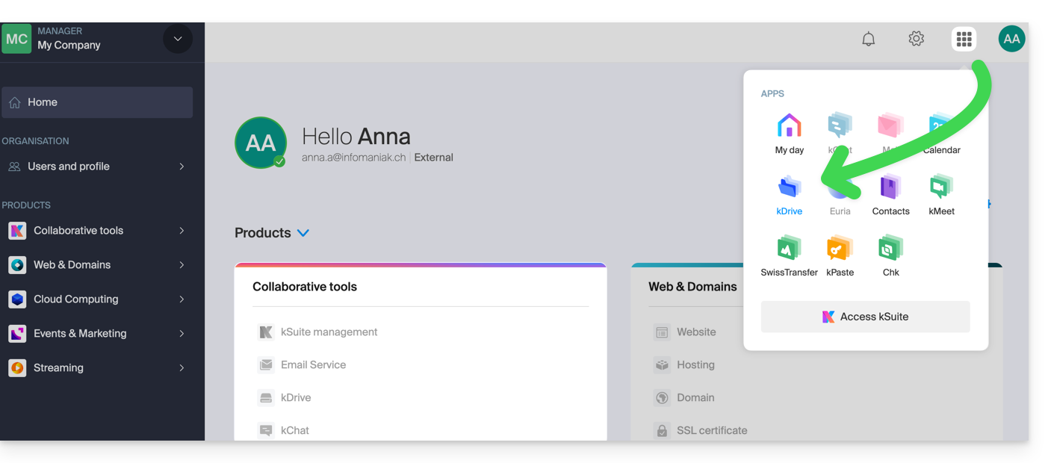Viewport: 1051px width, 463px height.
Task: Launch the kPaste app
Action: (x=840, y=249)
